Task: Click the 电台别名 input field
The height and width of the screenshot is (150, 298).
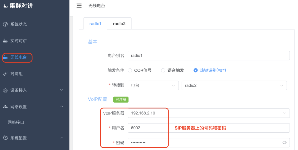Action: 209,56
